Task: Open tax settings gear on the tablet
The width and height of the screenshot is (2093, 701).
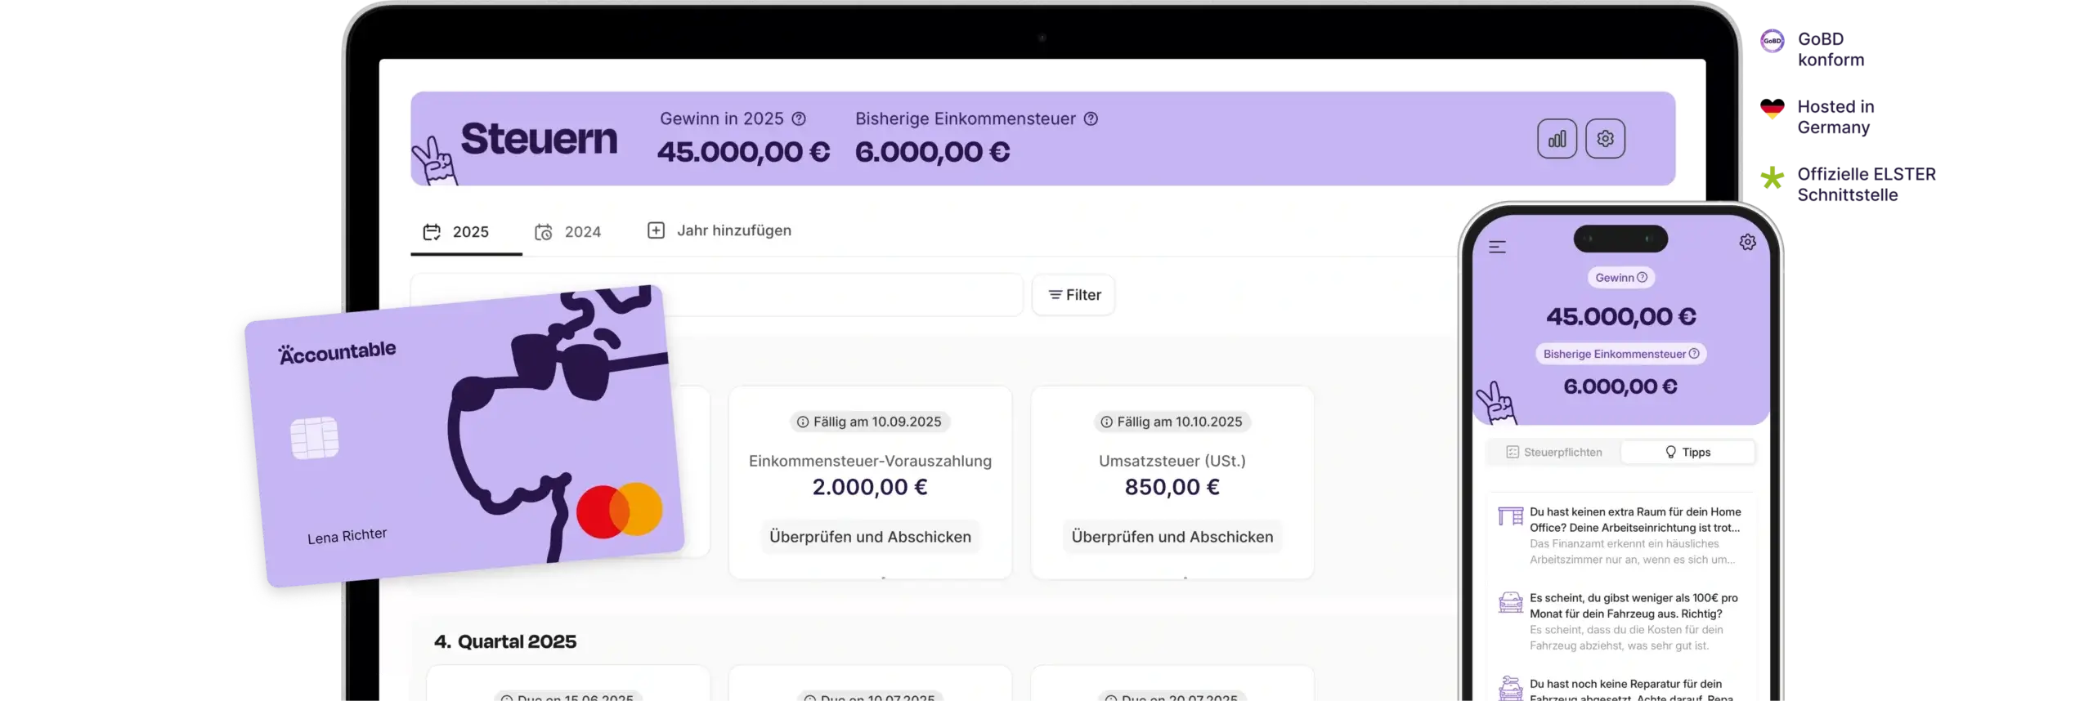Action: pos(1605,139)
